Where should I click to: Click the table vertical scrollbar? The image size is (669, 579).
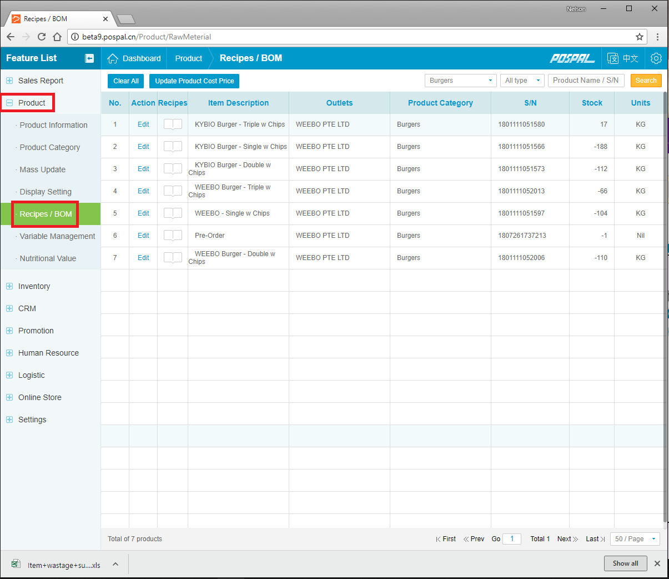(x=665, y=307)
